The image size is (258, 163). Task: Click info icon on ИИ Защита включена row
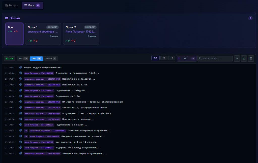(x=21, y=102)
